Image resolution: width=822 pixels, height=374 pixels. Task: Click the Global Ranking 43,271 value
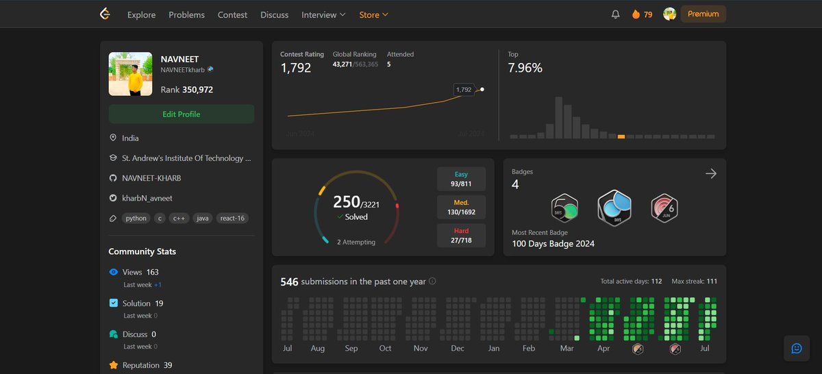coord(342,64)
